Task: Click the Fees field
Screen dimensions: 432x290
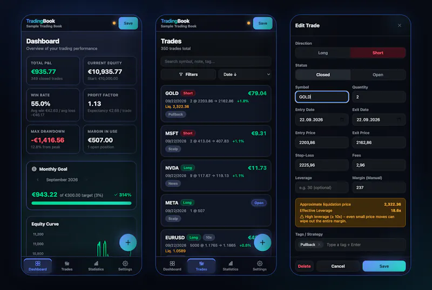Action: 379,165
